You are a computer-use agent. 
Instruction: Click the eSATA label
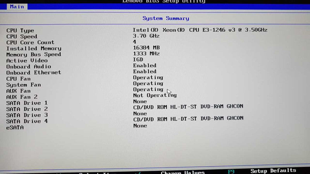tap(15, 128)
